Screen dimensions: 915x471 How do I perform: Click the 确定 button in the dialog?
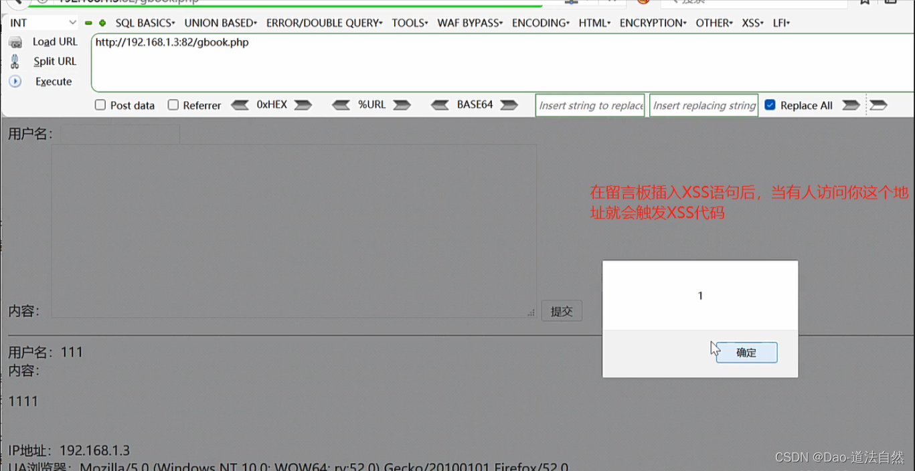click(x=746, y=353)
